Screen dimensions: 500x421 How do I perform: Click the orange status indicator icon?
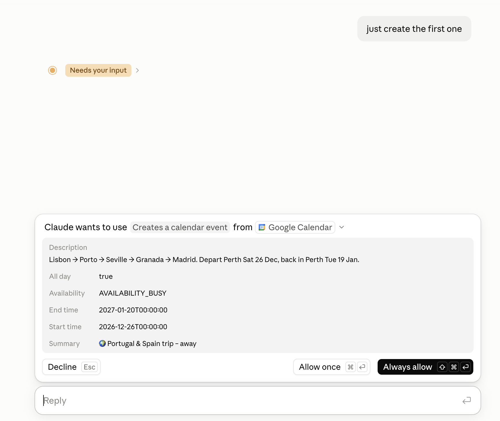pos(52,70)
